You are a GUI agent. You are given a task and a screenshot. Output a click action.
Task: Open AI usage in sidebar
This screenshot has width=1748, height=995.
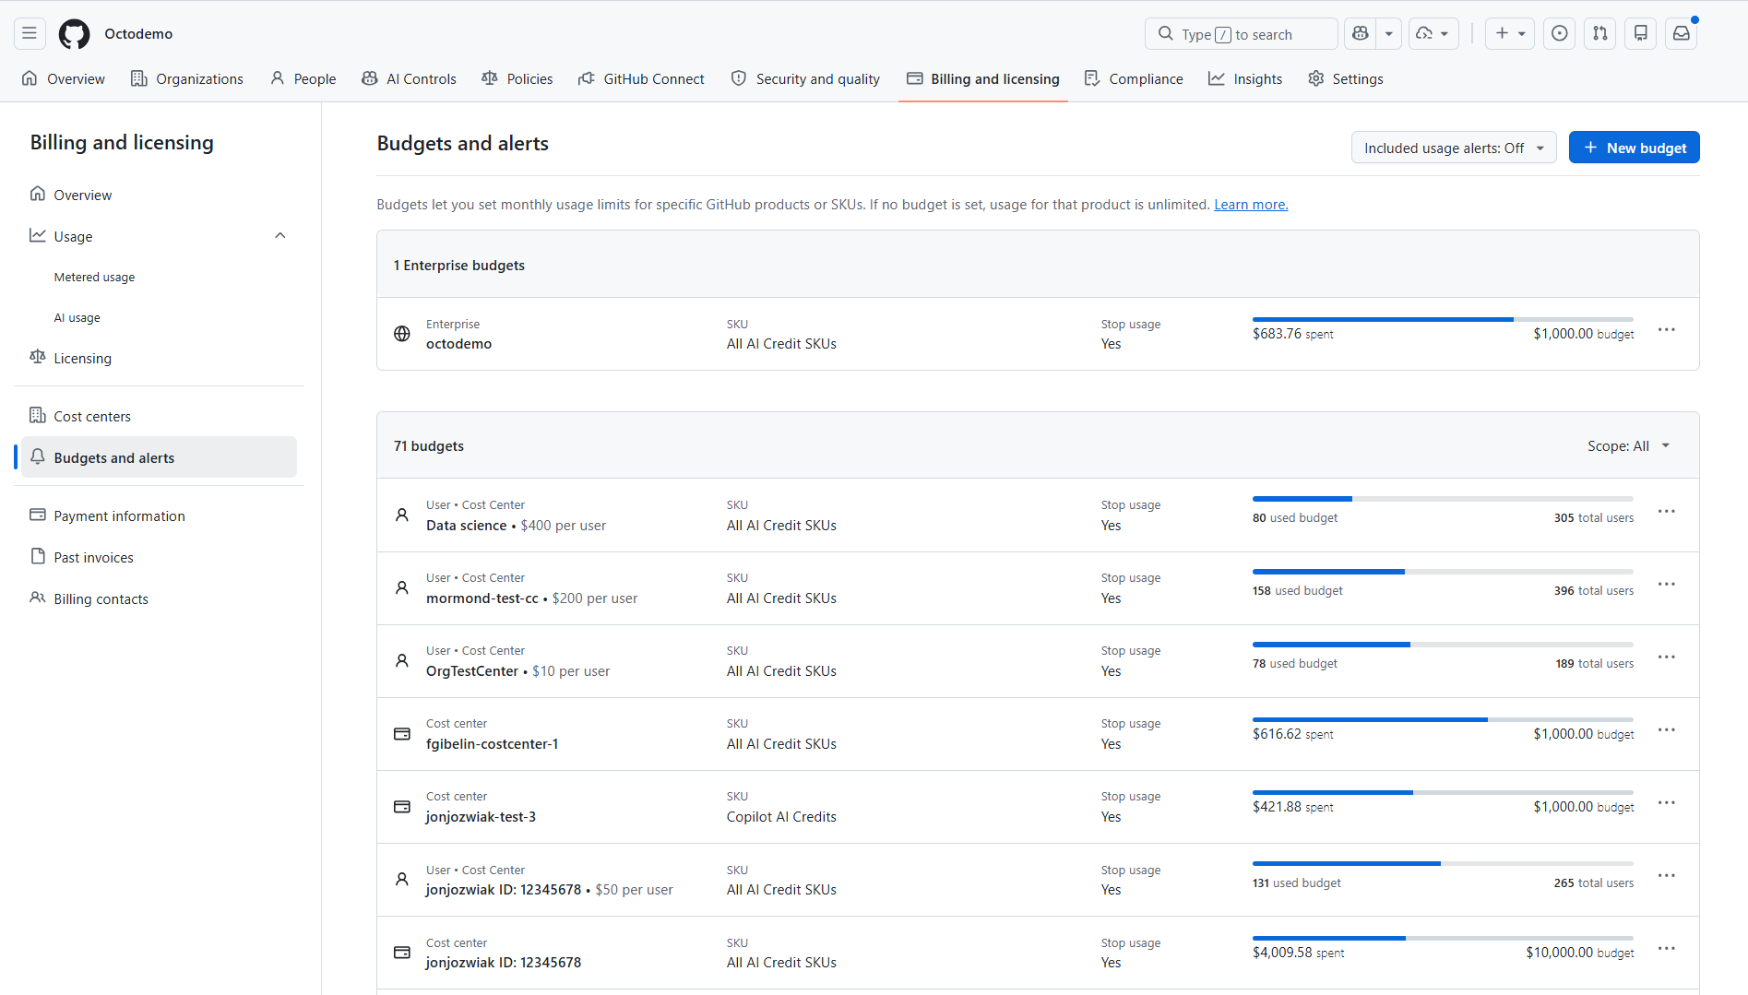77,317
